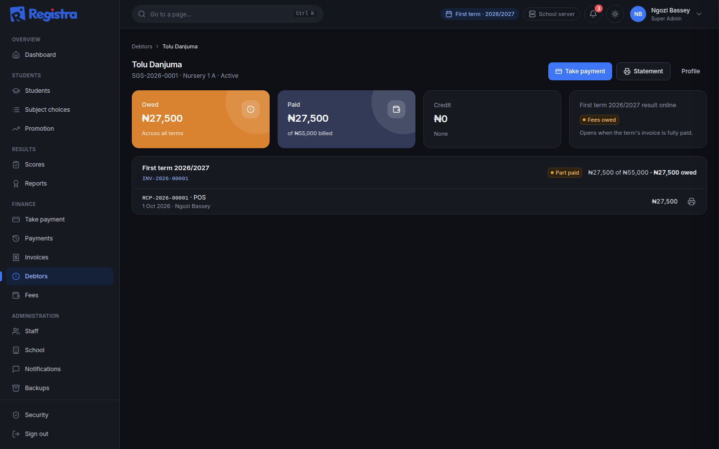Viewport: 719px width, 449px height.
Task: Click the Backups archive icon
Action: [16, 388]
